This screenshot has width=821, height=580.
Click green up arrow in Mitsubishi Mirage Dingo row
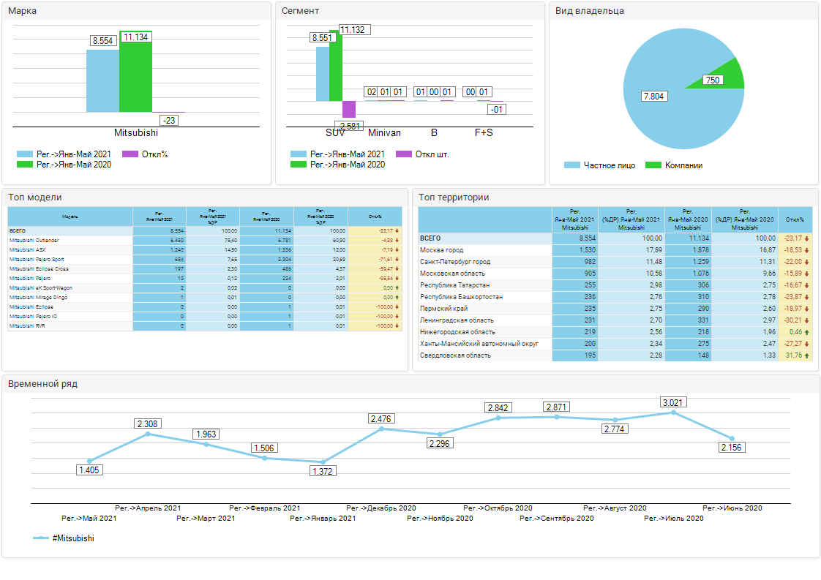click(x=397, y=298)
